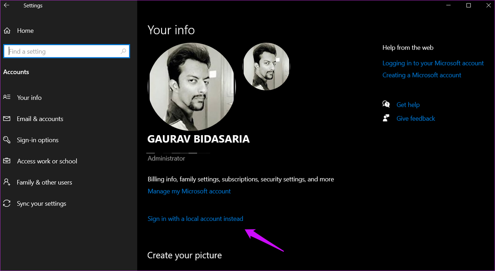Screen dimensions: 495x271
Task: Click the Sync your settings refresh icon
Action: click(7, 203)
